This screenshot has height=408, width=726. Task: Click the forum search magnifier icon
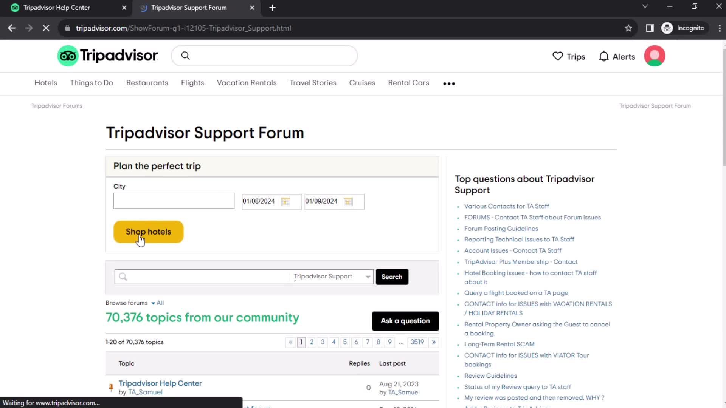pos(123,277)
